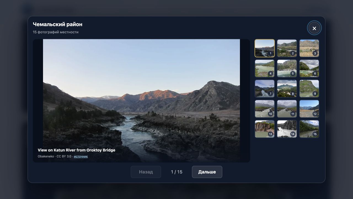Go to next photo with Дальше
353x199 pixels.
tap(207, 172)
